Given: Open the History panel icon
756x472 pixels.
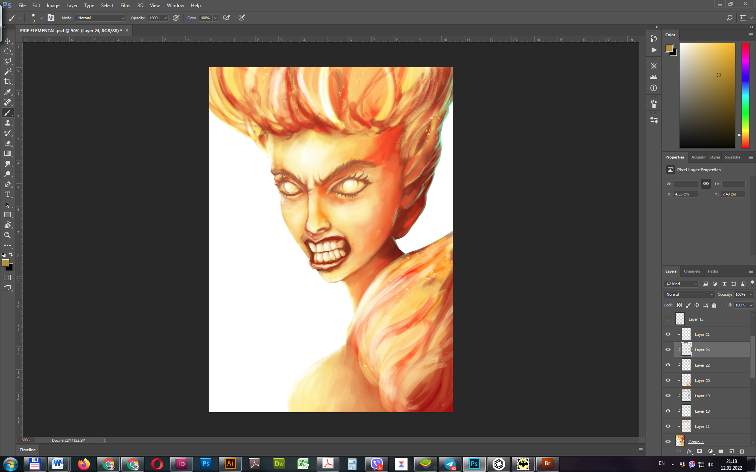Looking at the screenshot, I should [654, 39].
